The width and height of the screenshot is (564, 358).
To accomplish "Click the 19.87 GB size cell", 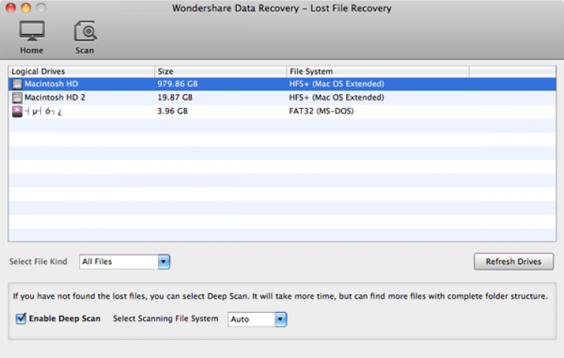I will tap(174, 98).
